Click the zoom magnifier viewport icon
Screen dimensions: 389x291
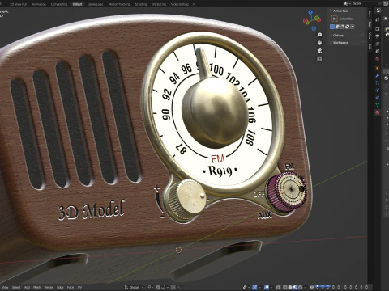319,35
